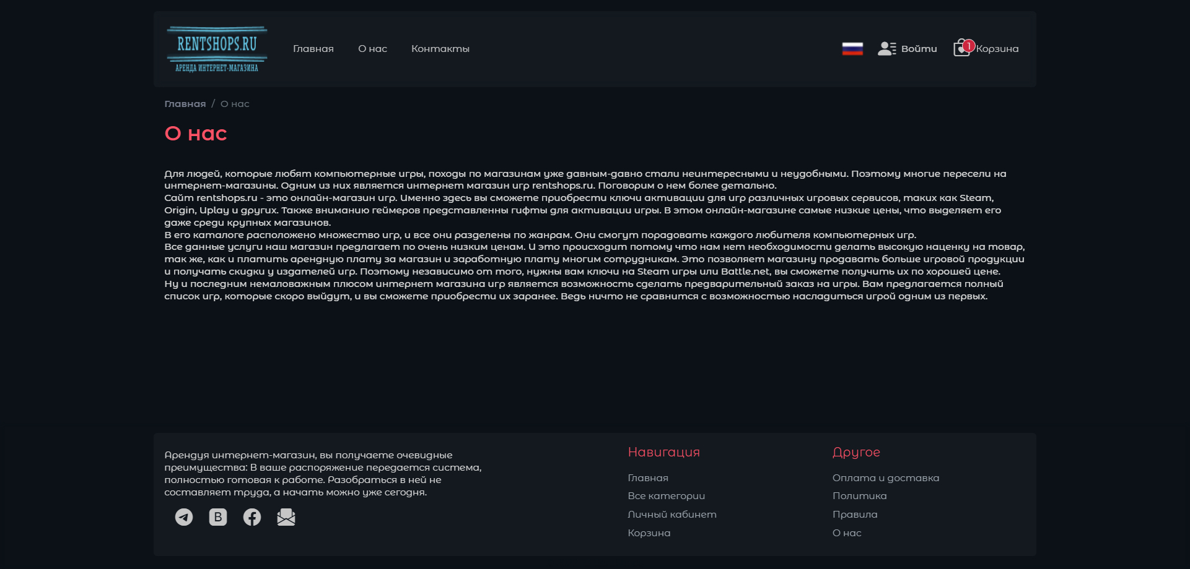Open Контакты in the top menu
Image resolution: width=1190 pixels, height=569 pixels.
click(x=440, y=49)
